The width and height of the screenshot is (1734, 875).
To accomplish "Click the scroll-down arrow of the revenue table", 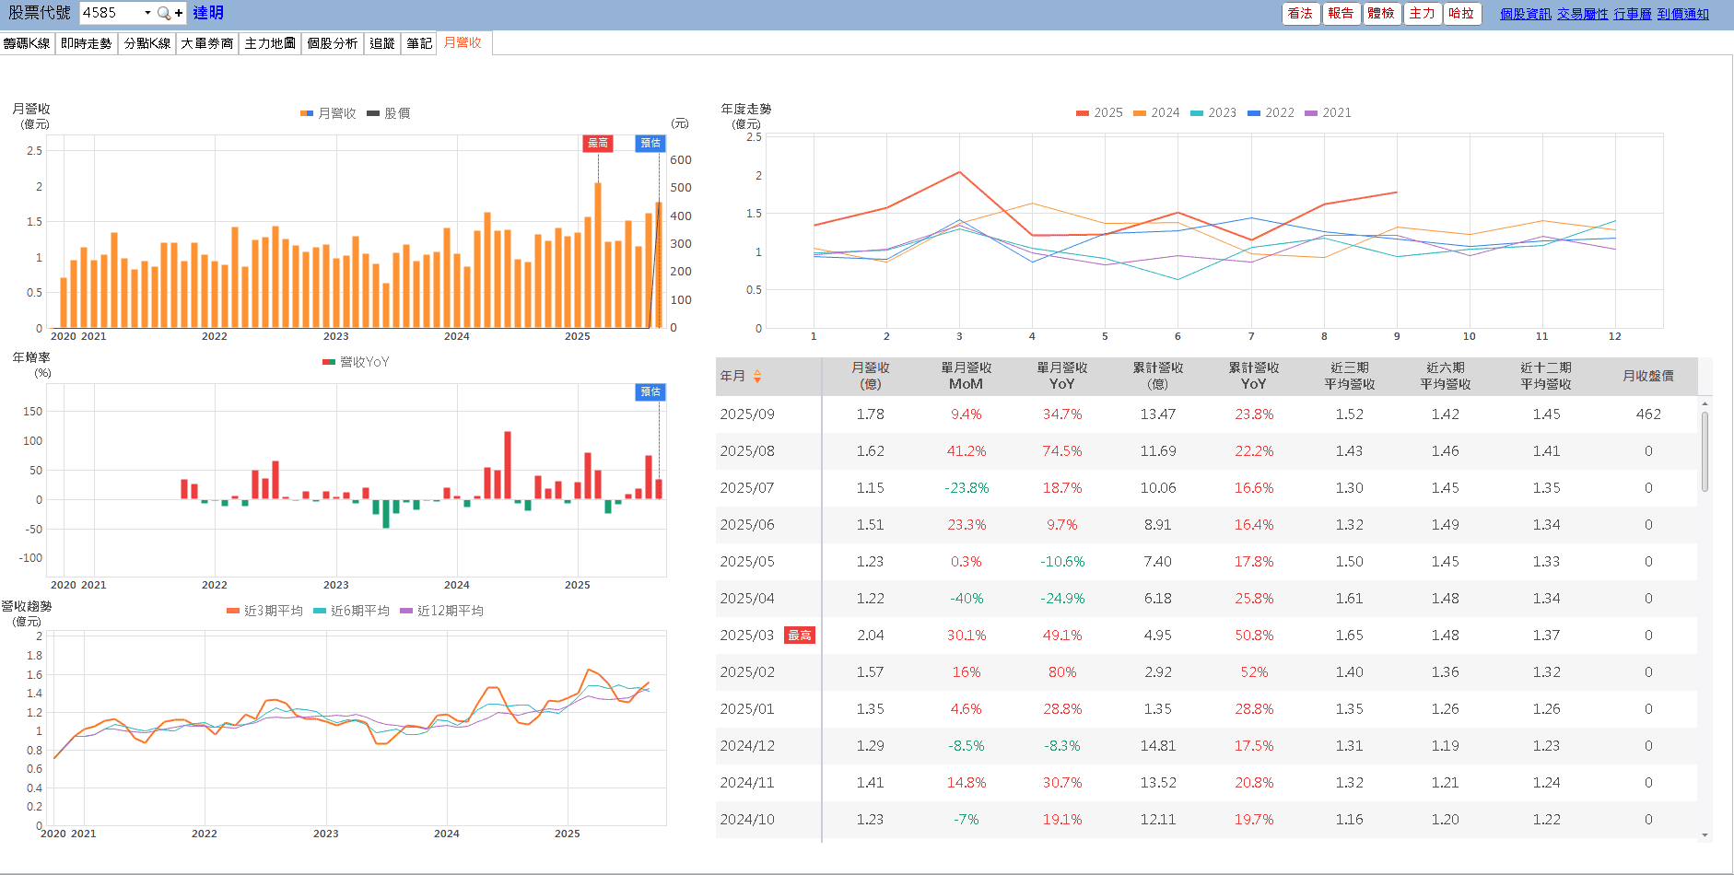I will pyautogui.click(x=1705, y=834).
